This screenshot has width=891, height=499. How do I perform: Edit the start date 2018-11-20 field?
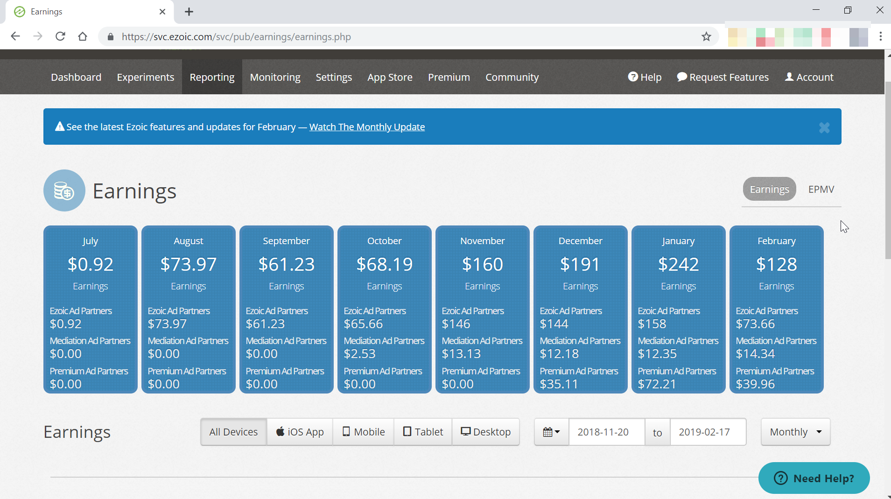tap(607, 432)
